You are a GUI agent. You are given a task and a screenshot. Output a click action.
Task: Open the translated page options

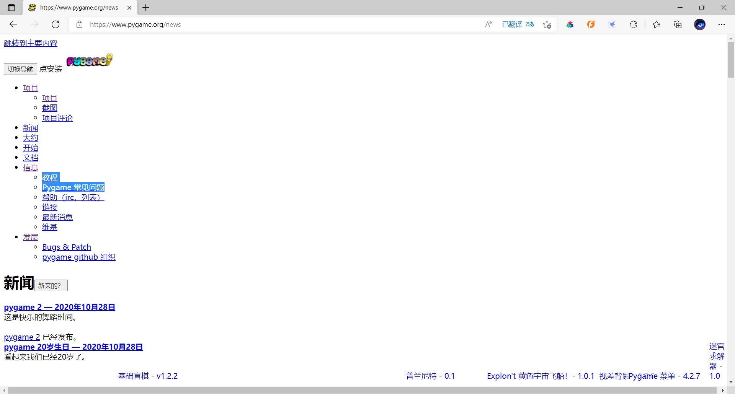click(x=518, y=24)
